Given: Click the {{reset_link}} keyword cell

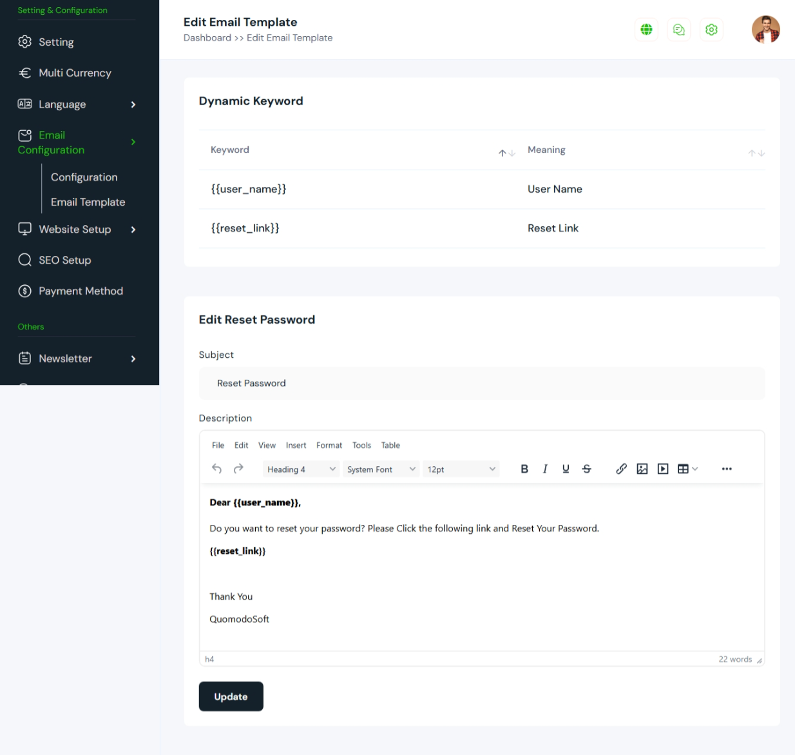Looking at the screenshot, I should [x=245, y=228].
